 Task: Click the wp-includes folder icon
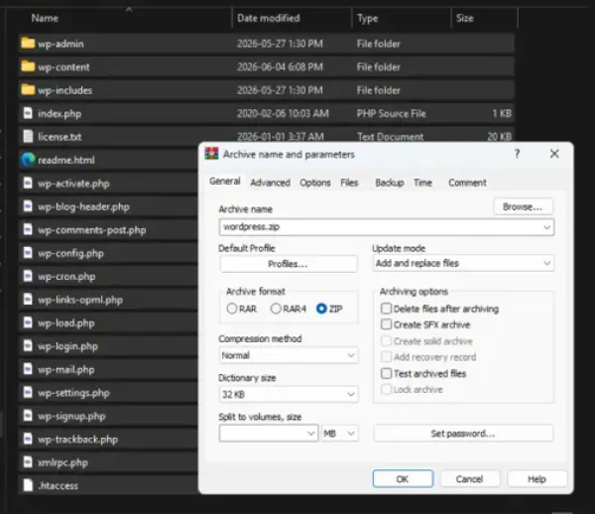(28, 89)
